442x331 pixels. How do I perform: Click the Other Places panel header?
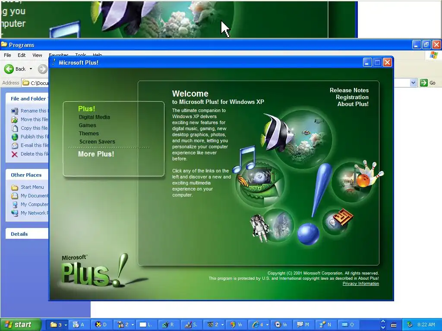[x=27, y=175]
